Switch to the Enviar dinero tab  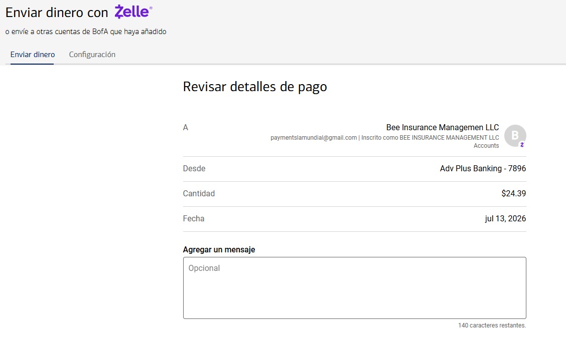(33, 55)
